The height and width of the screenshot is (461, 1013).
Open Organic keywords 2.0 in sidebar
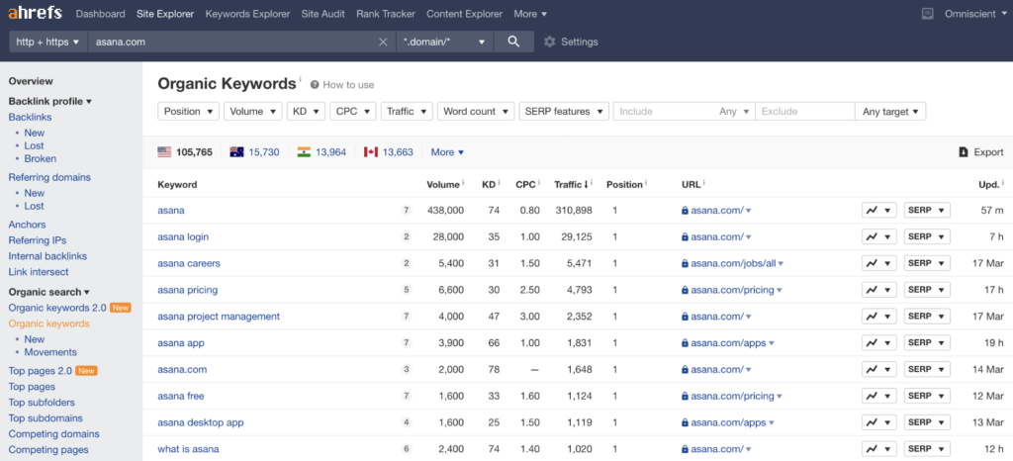pyautogui.click(x=57, y=308)
